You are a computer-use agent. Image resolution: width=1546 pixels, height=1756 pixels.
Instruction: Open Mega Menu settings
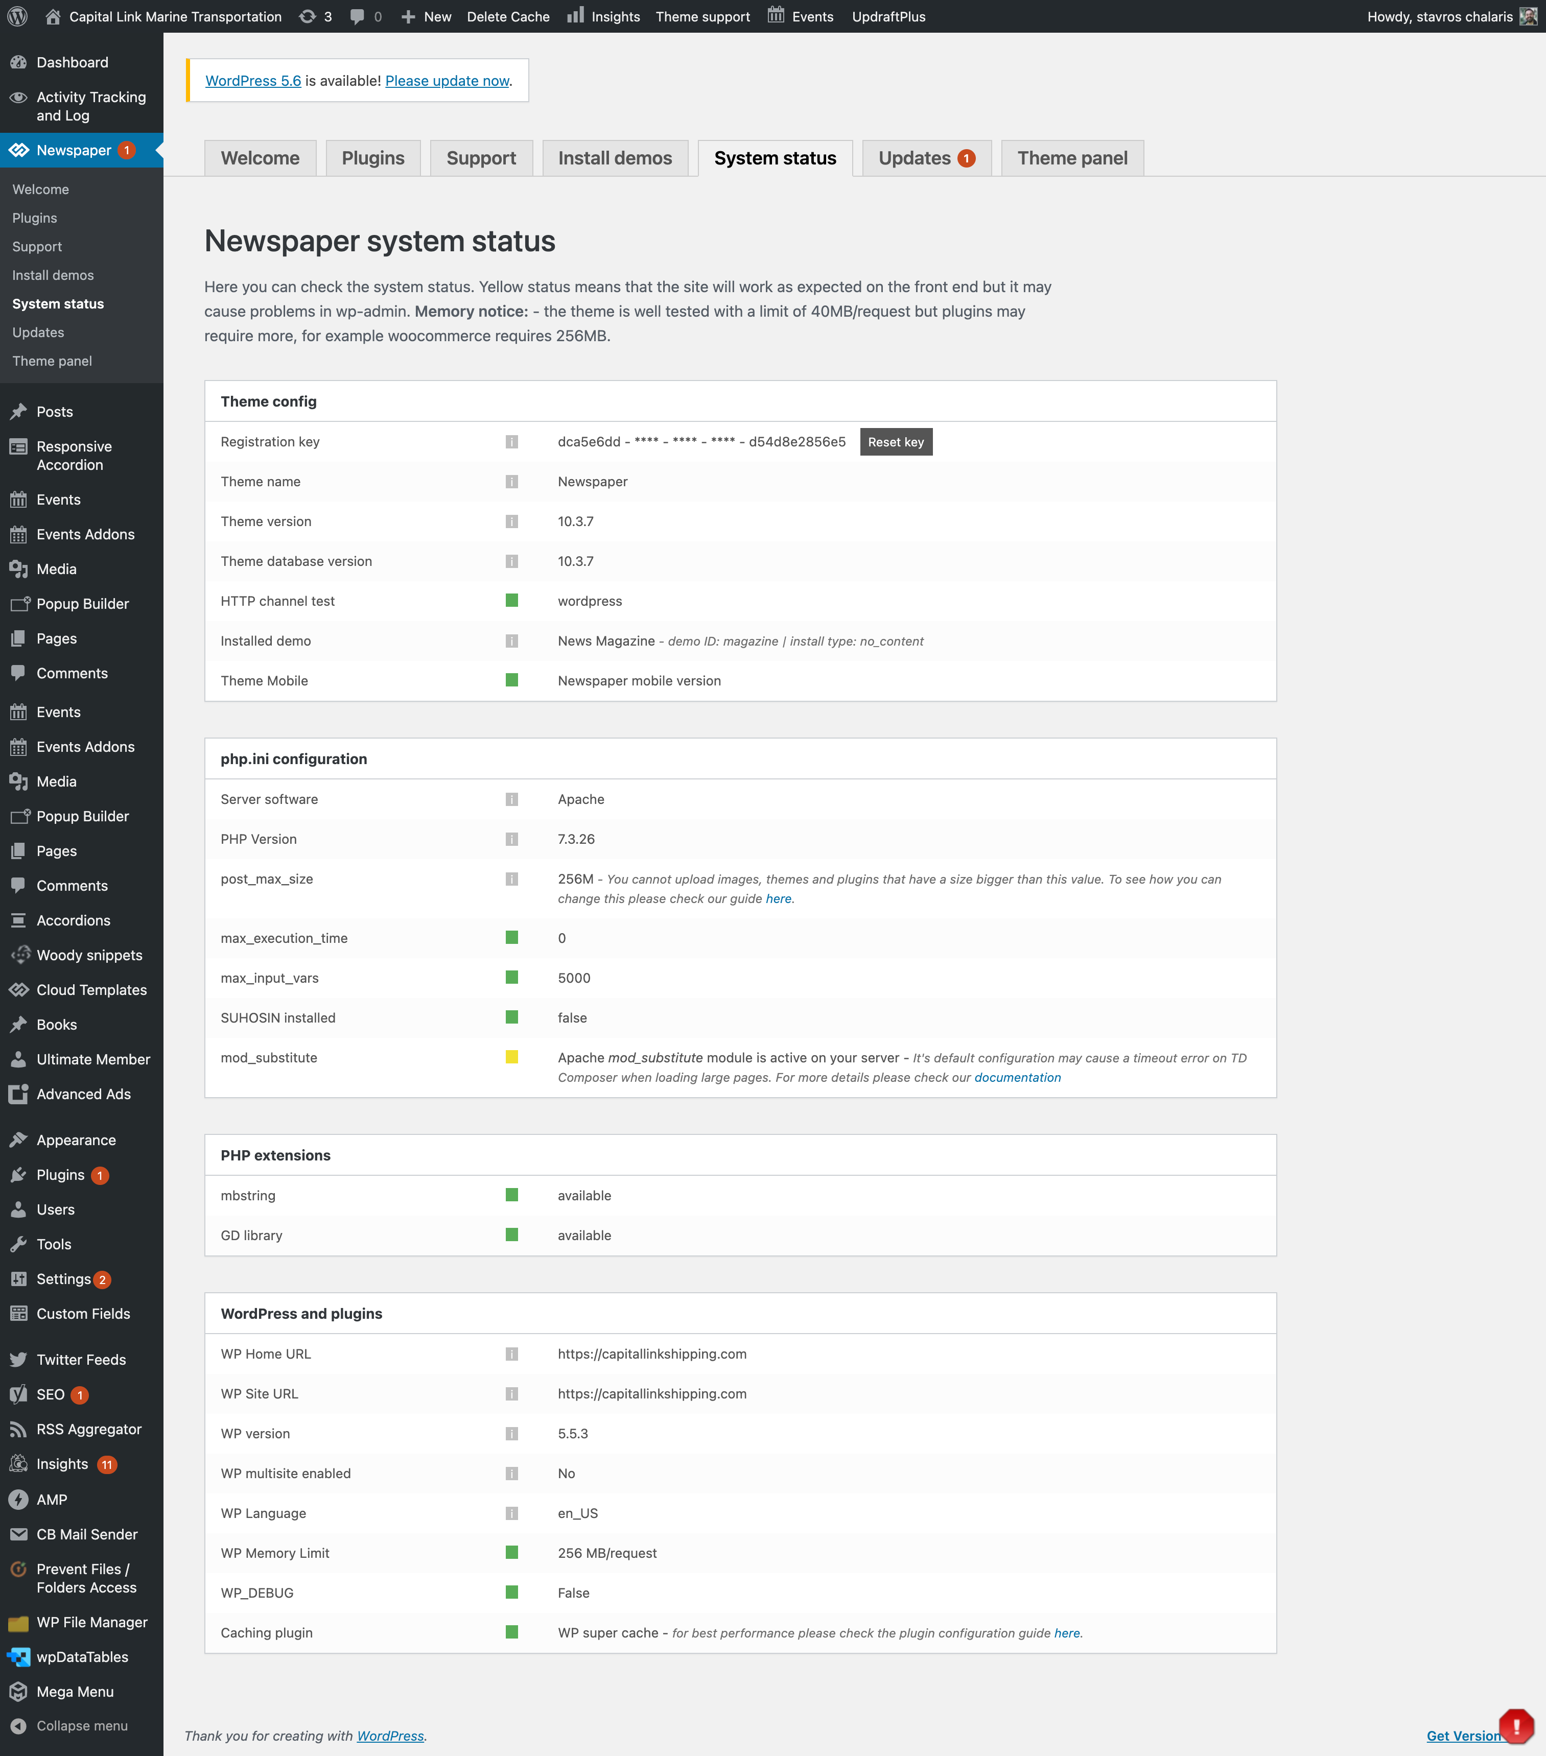(x=82, y=1692)
